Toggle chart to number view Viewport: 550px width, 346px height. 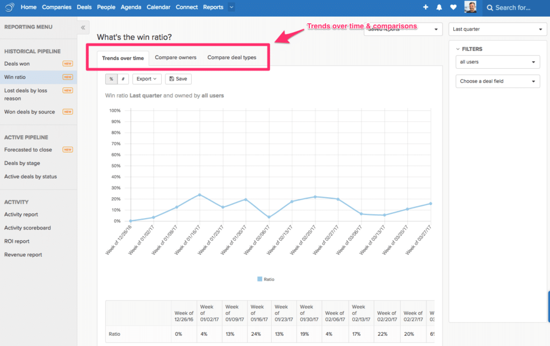click(123, 79)
